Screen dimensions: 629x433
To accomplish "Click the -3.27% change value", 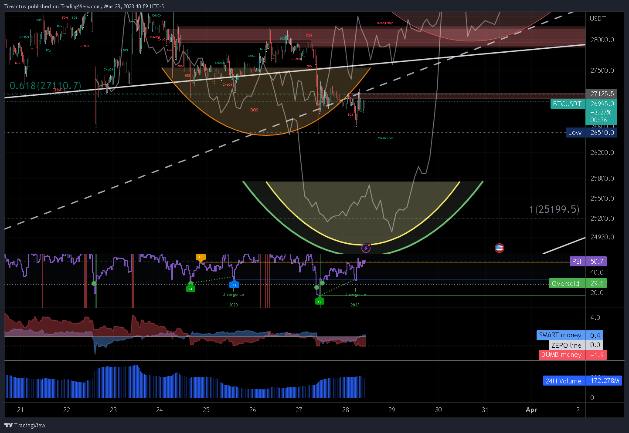I will [601, 112].
